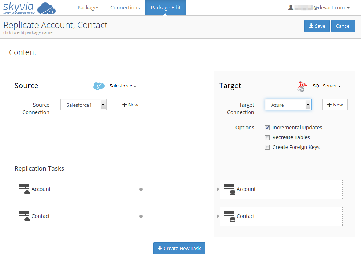Enable the Create Foreign Keys checkbox
The image size is (361, 258).
tap(267, 147)
